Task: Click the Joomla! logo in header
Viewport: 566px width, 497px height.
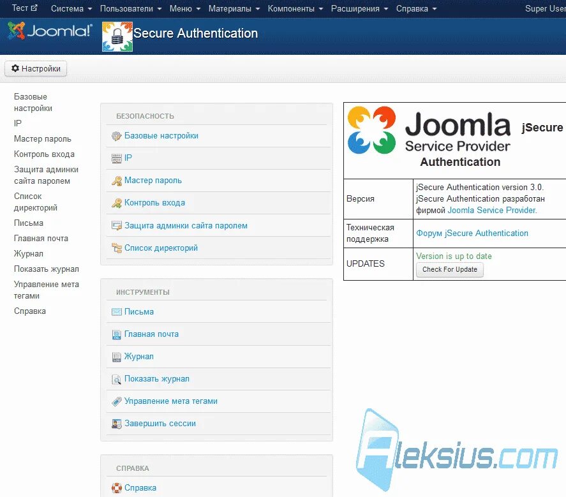Action: coord(50,31)
